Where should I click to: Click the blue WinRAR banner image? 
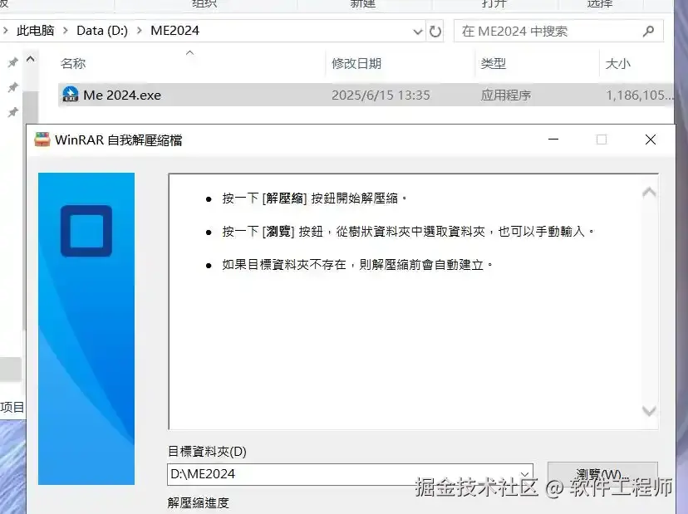86,329
